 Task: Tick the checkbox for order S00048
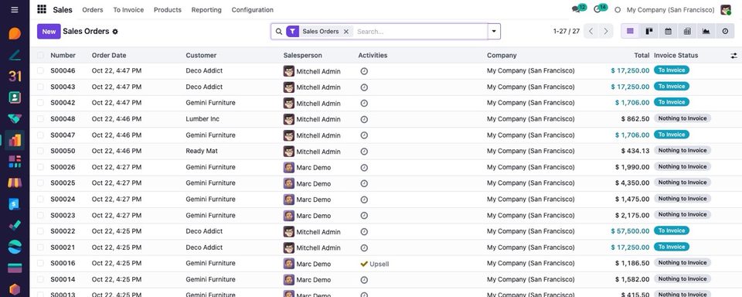(x=40, y=119)
